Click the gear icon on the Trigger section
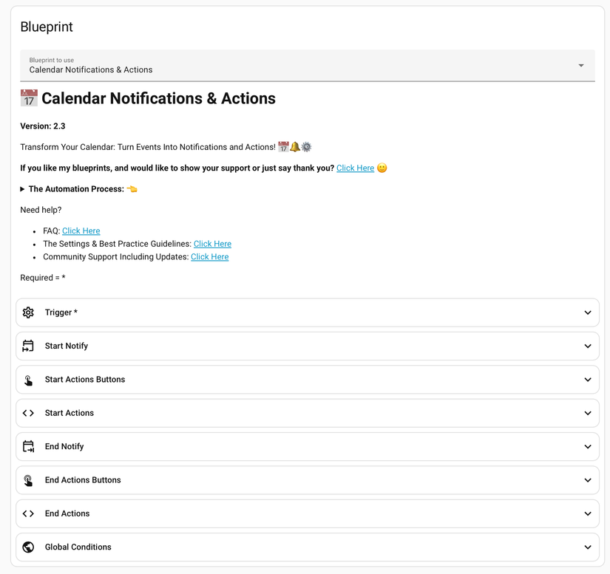Viewport: 610px width, 574px height. pyautogui.click(x=28, y=312)
